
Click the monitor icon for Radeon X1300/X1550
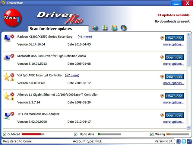[x=7, y=38]
